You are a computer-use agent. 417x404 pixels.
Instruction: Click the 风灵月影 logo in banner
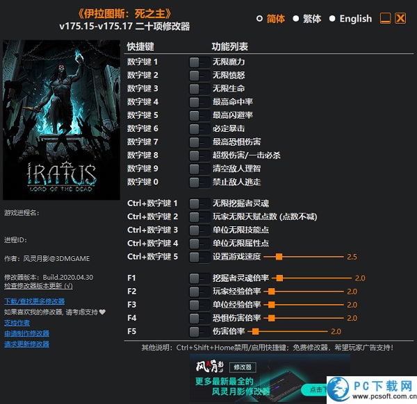210,367
